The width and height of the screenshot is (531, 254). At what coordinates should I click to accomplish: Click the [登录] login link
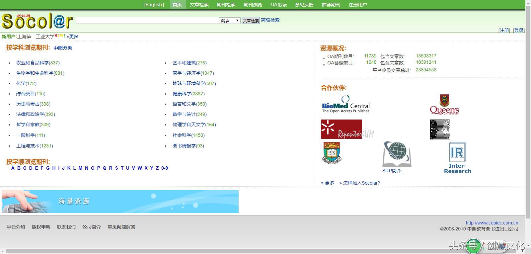519,30
